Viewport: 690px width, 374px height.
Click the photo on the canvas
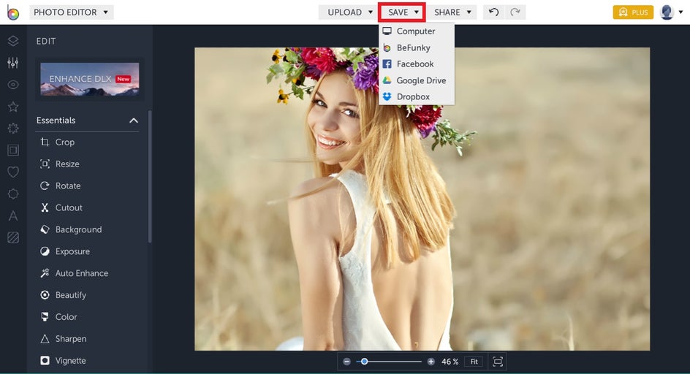click(x=422, y=199)
